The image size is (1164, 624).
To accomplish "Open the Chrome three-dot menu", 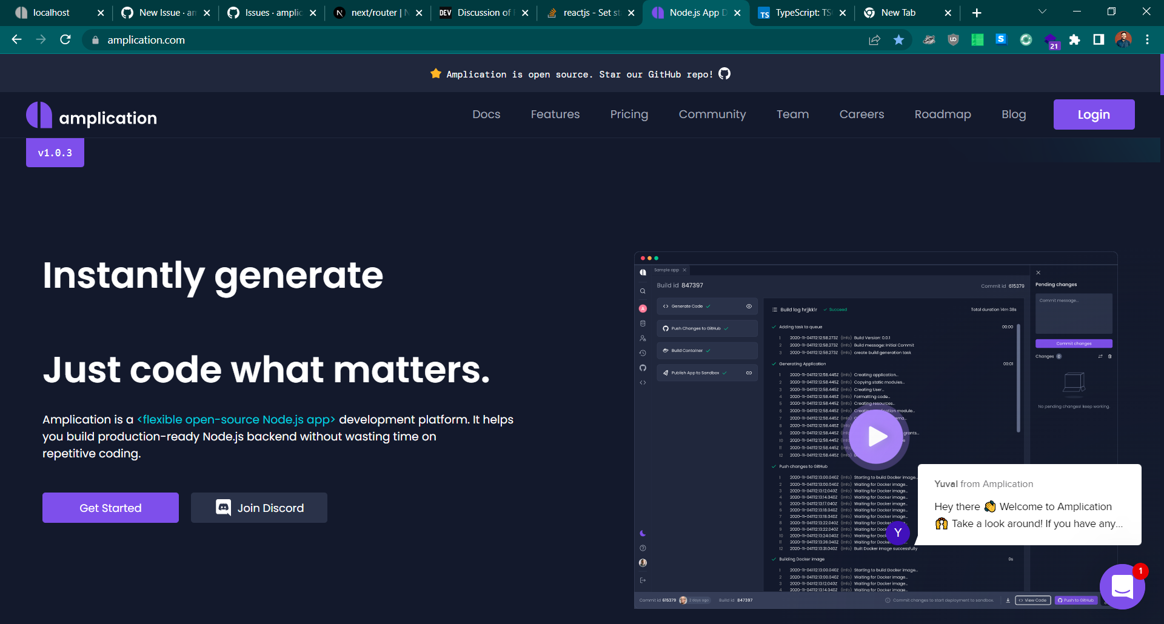I will pos(1147,40).
